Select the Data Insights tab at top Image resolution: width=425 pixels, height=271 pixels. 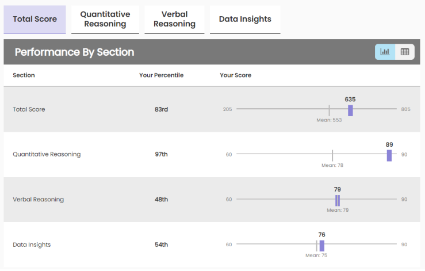point(245,19)
